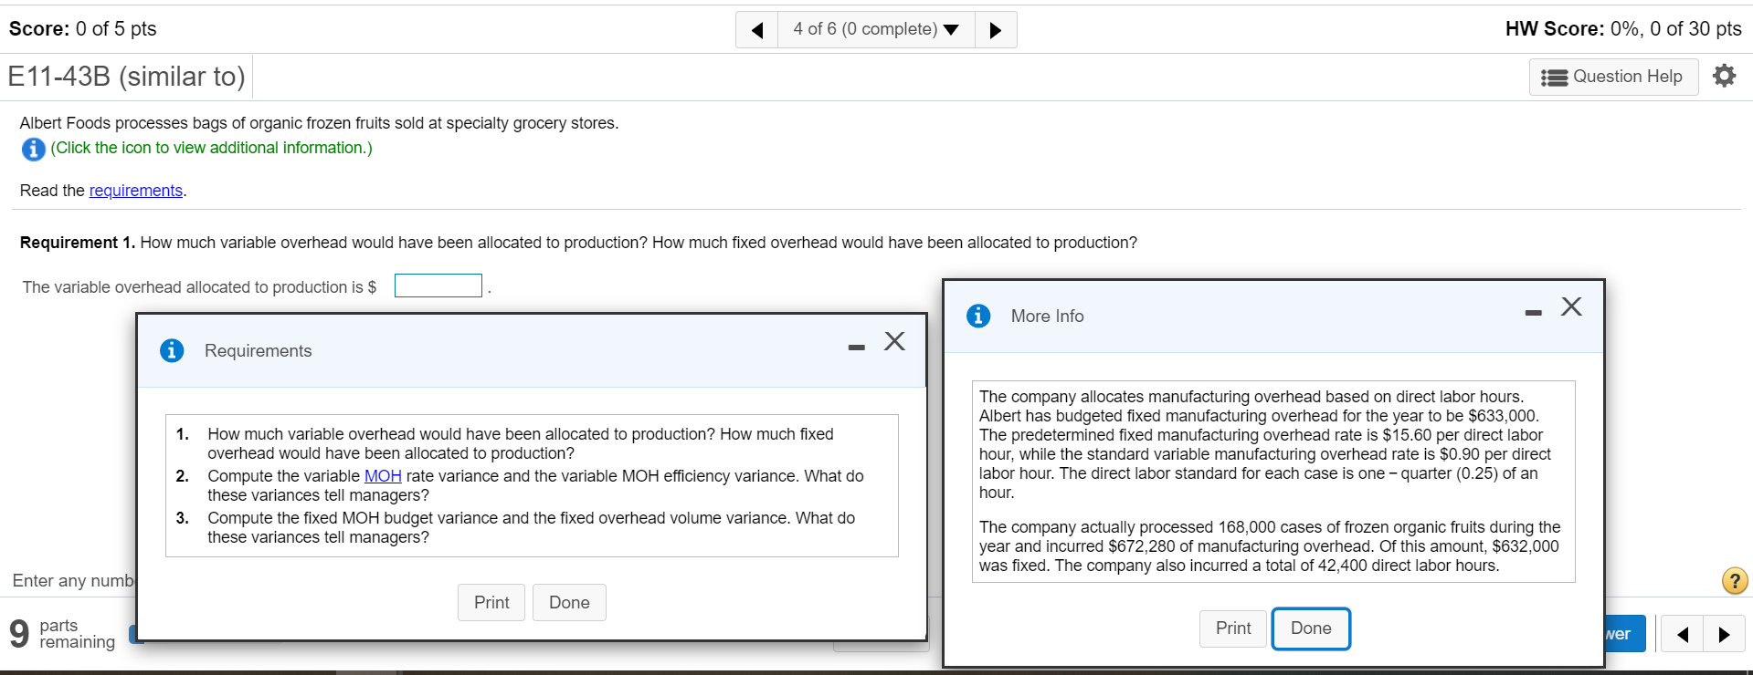Go to previous question using top arrow

[757, 30]
